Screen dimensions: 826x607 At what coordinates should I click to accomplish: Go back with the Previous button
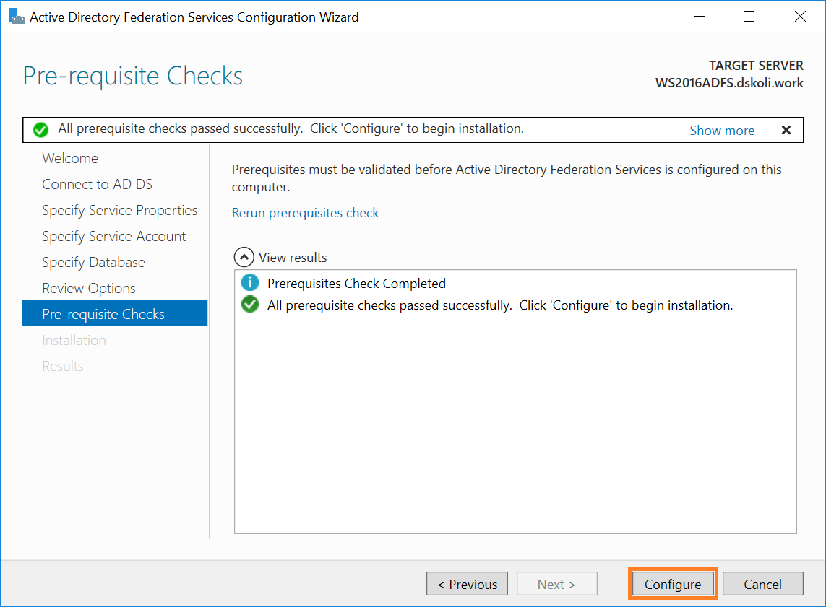tap(468, 584)
